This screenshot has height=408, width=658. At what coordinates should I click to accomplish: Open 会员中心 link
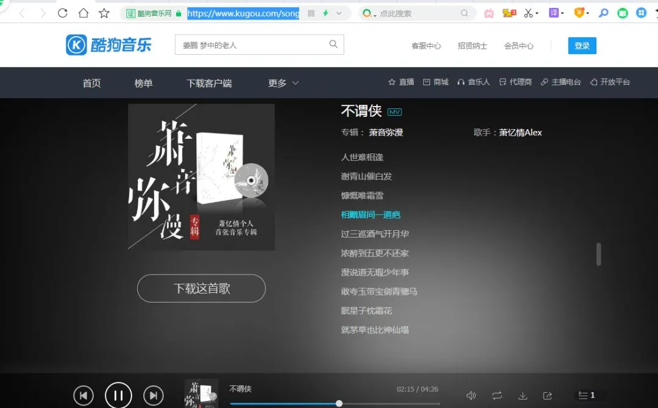pyautogui.click(x=518, y=46)
